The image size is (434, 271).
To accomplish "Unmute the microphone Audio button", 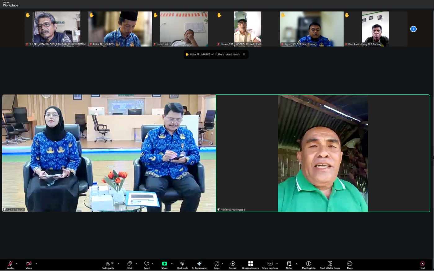I will 10,265.
